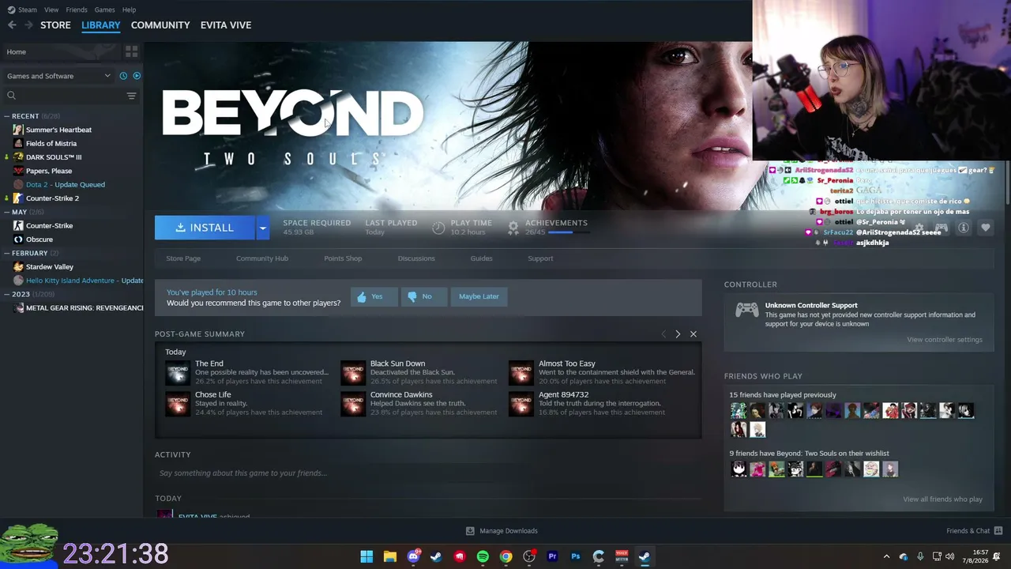Open game settings gear icon
This screenshot has height=569, width=1011.
pos(919,228)
